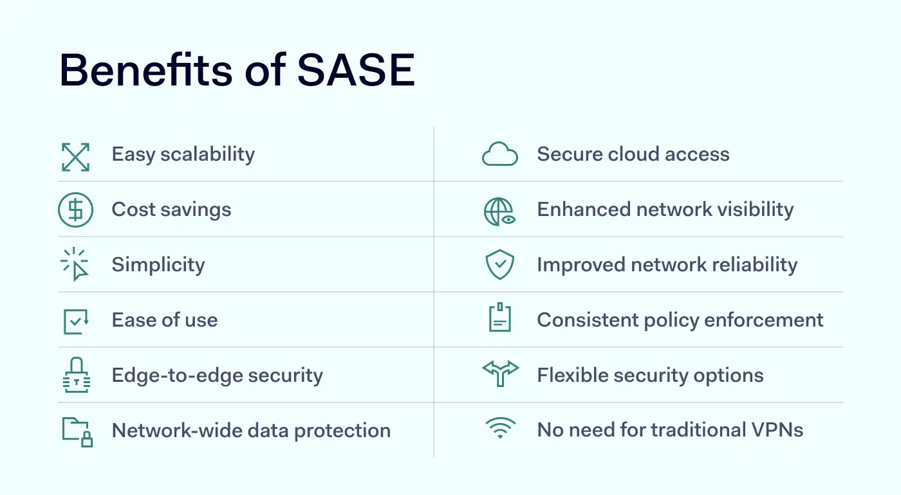901x495 pixels.
Task: Click the Benefits of SASE heading
Action: pos(237,70)
